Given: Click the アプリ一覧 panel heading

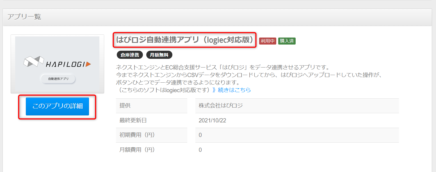Looking at the screenshot, I should [24, 17].
